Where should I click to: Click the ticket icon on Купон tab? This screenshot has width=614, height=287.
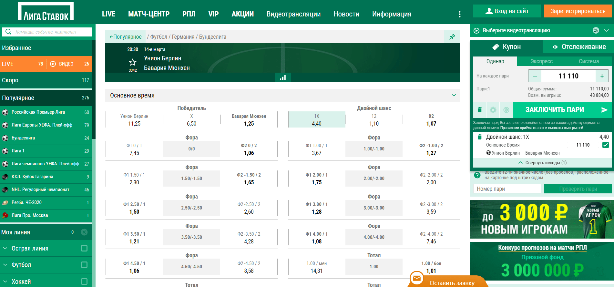click(496, 47)
